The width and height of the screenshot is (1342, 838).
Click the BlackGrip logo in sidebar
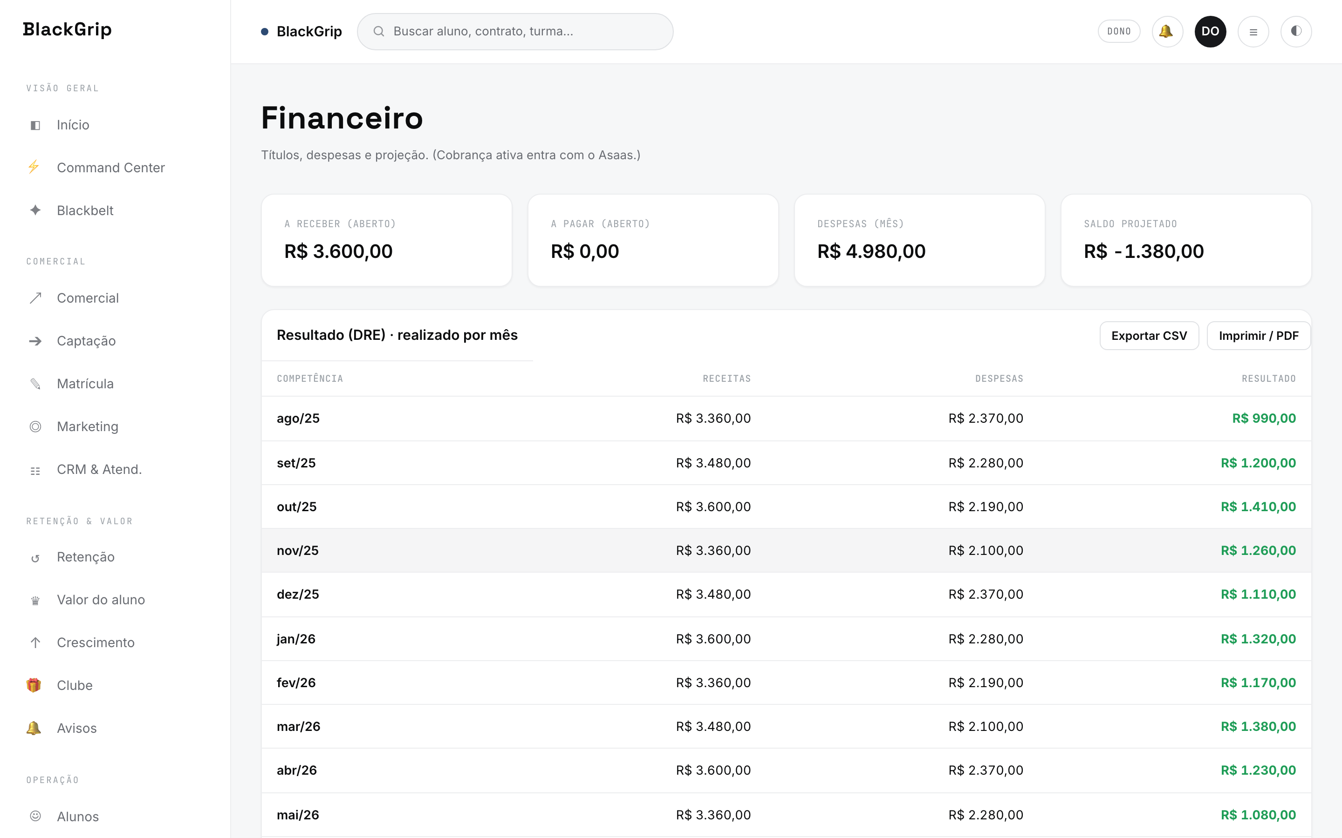point(67,29)
